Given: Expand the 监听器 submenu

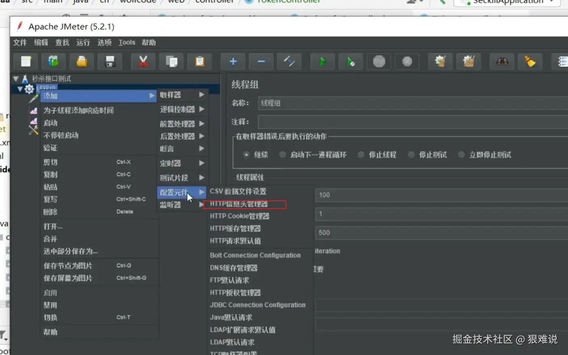Looking at the screenshot, I should point(183,205).
